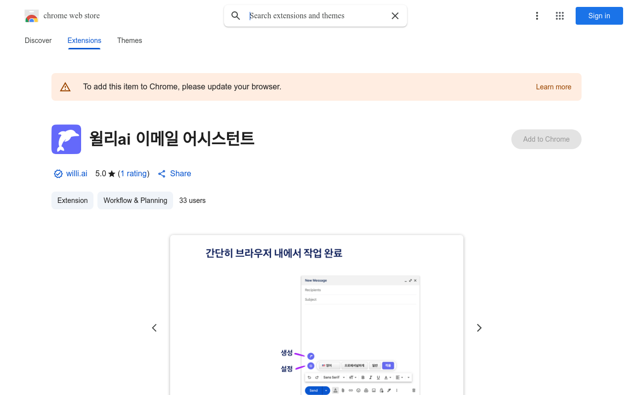Screen dimensions: 633x395
Task: Select the Extension category chip
Action: (x=72, y=200)
